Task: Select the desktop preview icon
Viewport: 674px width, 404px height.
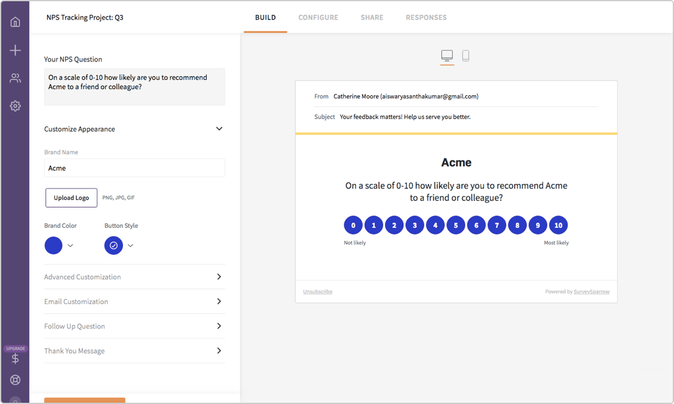Action: (447, 55)
